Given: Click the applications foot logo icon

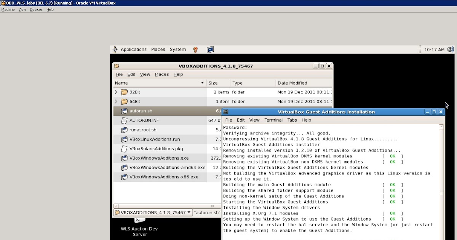Looking at the screenshot, I should 115,50.
